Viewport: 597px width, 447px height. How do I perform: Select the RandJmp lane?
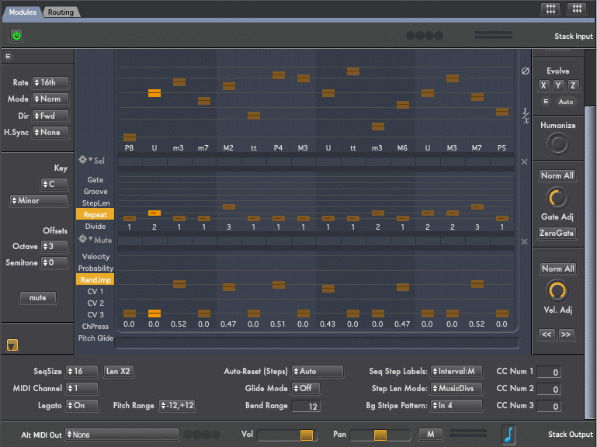click(x=95, y=280)
